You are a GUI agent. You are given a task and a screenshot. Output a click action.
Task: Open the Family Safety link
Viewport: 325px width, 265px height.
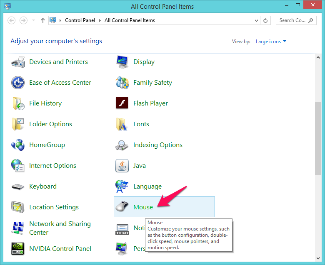coord(152,83)
